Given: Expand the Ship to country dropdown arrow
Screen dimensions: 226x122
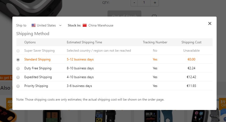Looking at the screenshot, I should click(x=60, y=25).
